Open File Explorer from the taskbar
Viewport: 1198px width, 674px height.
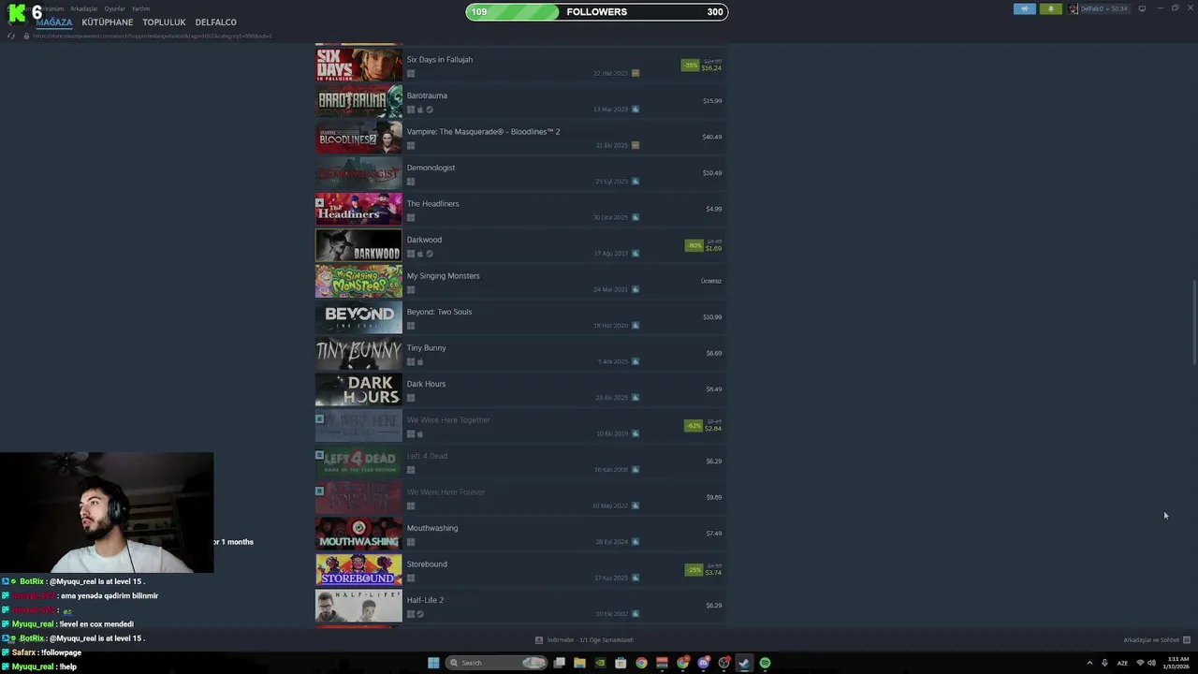(x=579, y=663)
